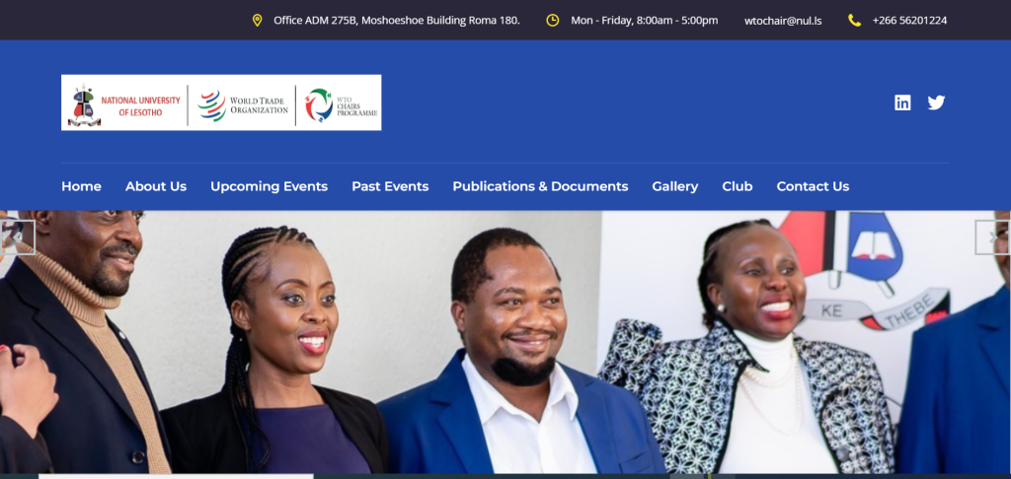Viewport: 1011px width, 479px height.
Task: Open the Home menu item
Action: [x=81, y=186]
